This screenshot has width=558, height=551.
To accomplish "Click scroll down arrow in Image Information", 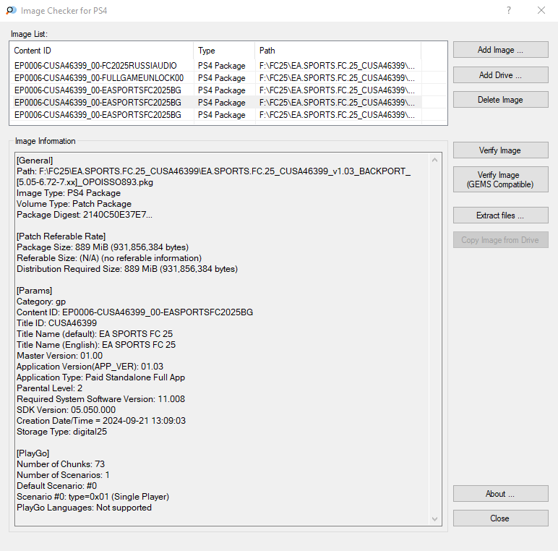I will (435, 519).
